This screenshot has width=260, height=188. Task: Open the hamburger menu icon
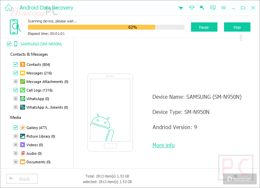(x=223, y=8)
